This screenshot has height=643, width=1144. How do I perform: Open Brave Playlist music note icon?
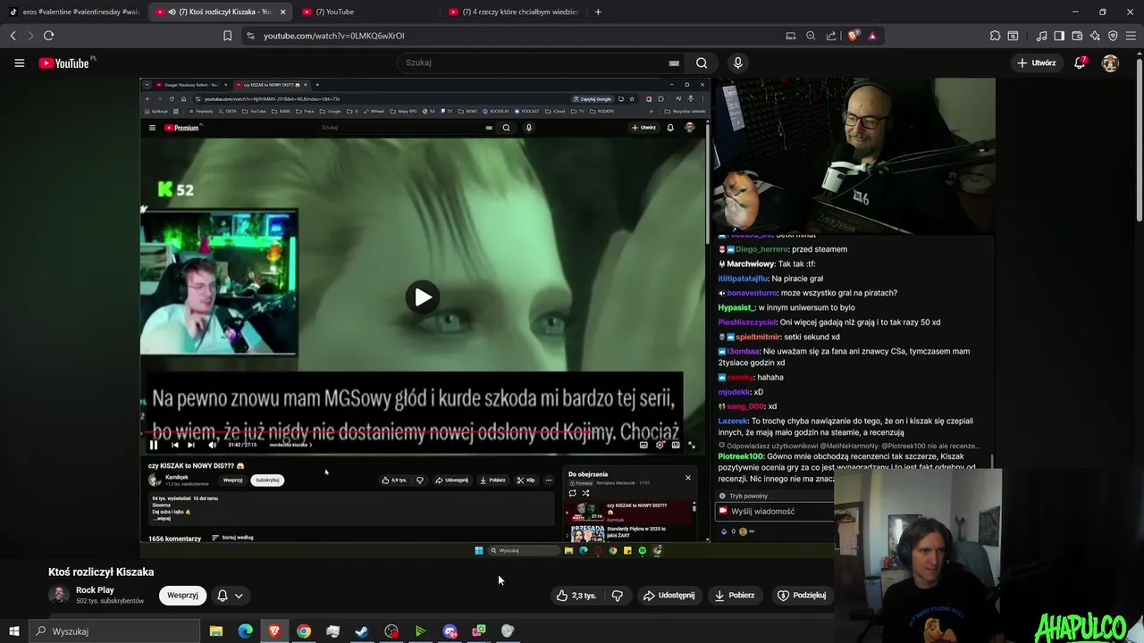pos(1041,36)
